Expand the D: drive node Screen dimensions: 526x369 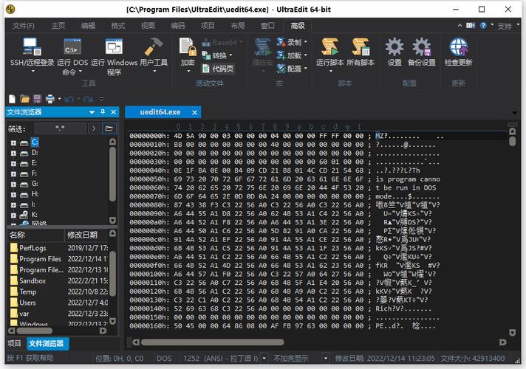pyautogui.click(x=13, y=154)
